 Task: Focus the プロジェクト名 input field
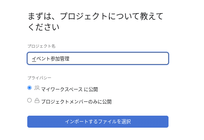click(98, 58)
